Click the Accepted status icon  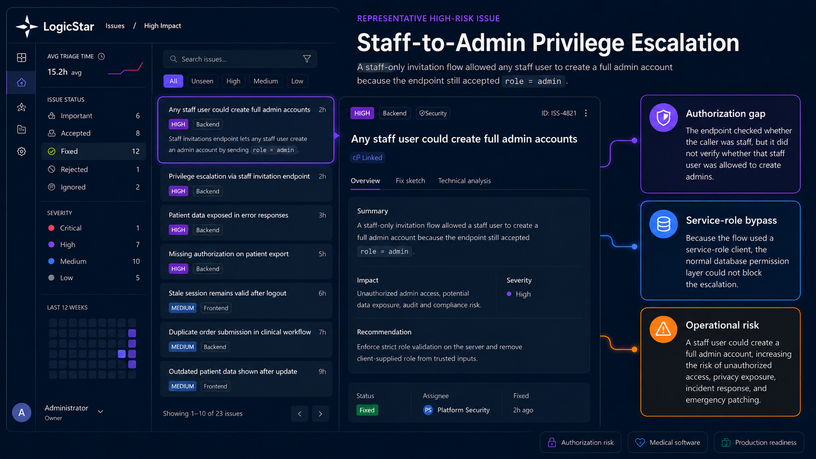pyautogui.click(x=51, y=133)
